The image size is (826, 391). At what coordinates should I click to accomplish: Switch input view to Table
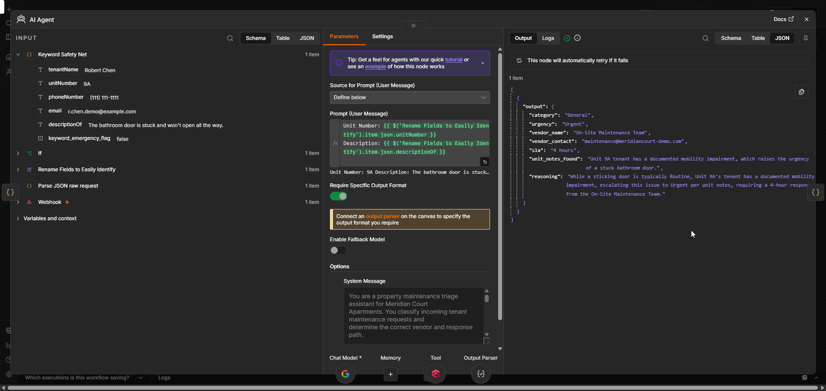point(283,38)
